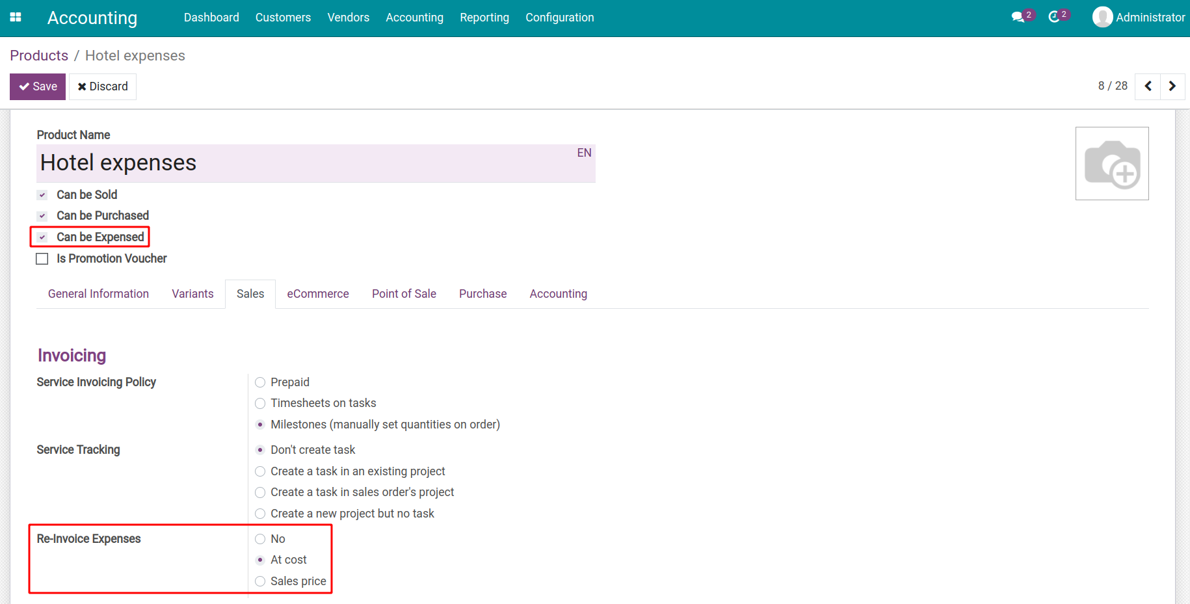The width and height of the screenshot is (1190, 604).
Task: Enable the Is Promotion Voucher checkbox
Action: coord(42,259)
